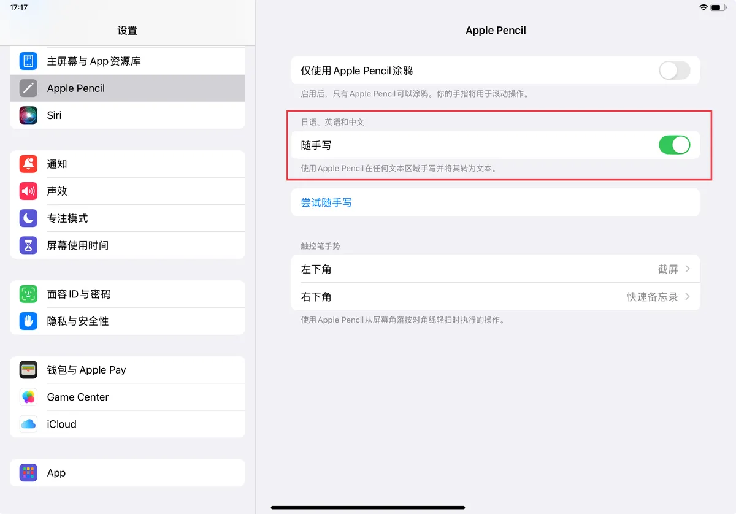Tap the Apple Pencil icon in sidebar
The height and width of the screenshot is (514, 736).
pos(28,88)
